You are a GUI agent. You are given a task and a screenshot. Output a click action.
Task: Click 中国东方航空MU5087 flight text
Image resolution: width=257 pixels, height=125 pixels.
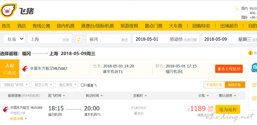tap(49, 69)
